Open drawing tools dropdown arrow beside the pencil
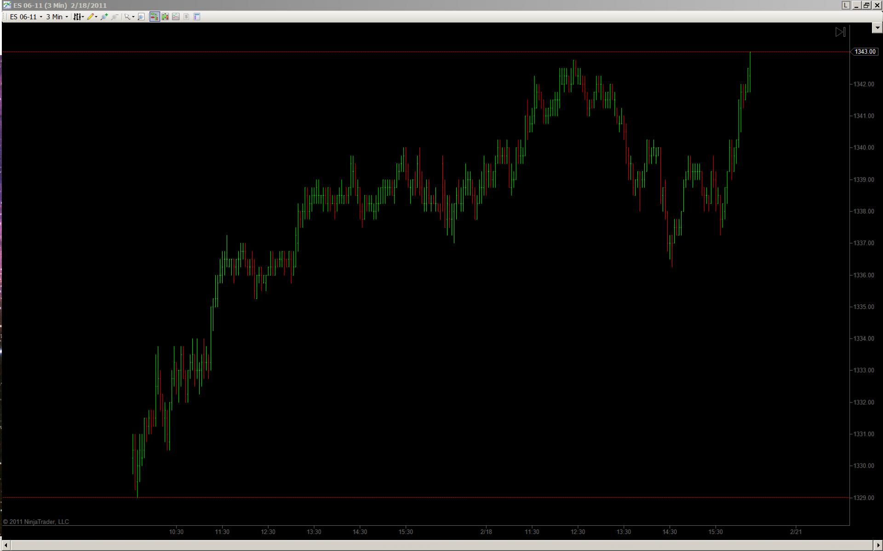 96,17
